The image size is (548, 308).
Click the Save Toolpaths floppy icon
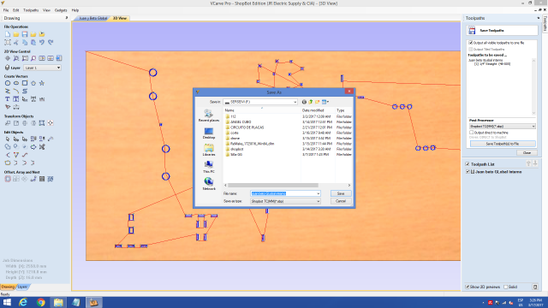pyautogui.click(x=472, y=31)
